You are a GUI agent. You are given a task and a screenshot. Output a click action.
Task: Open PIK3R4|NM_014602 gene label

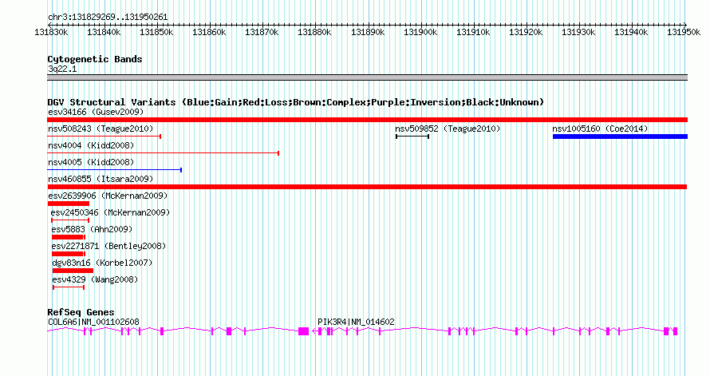356,322
